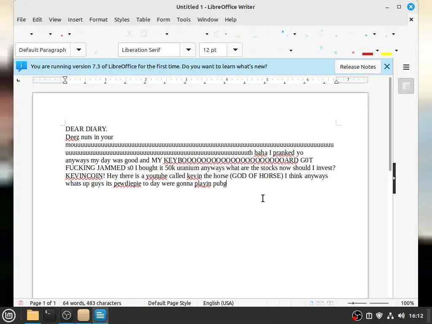Open the Files folder icon in the taskbar
Screen dimensions: 432x324
(x=33, y=315)
